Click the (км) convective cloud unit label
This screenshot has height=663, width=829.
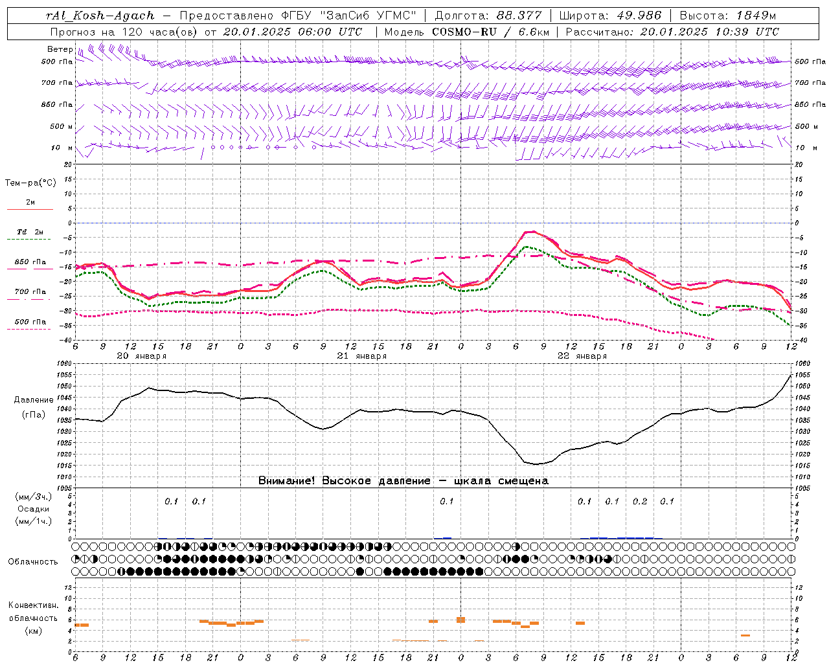[33, 631]
